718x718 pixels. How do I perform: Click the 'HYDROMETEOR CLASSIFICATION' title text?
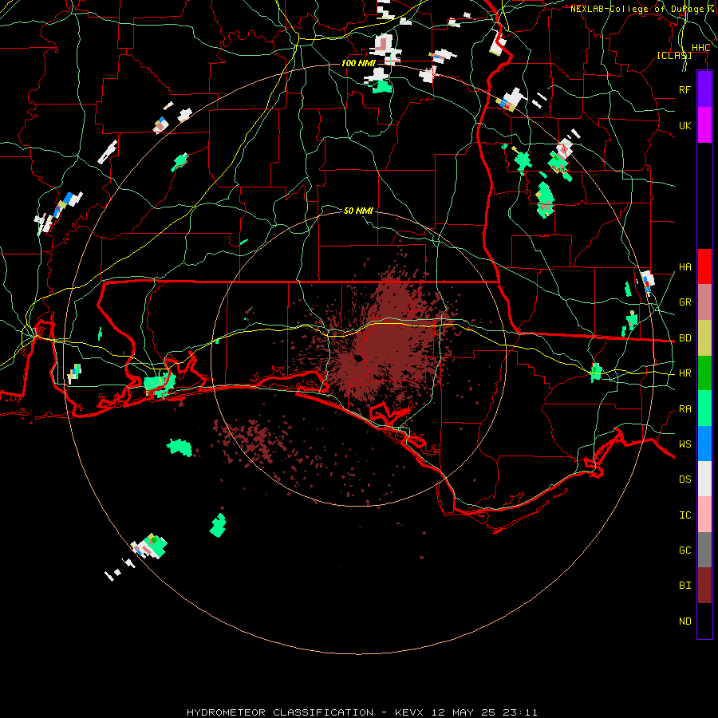point(280,712)
